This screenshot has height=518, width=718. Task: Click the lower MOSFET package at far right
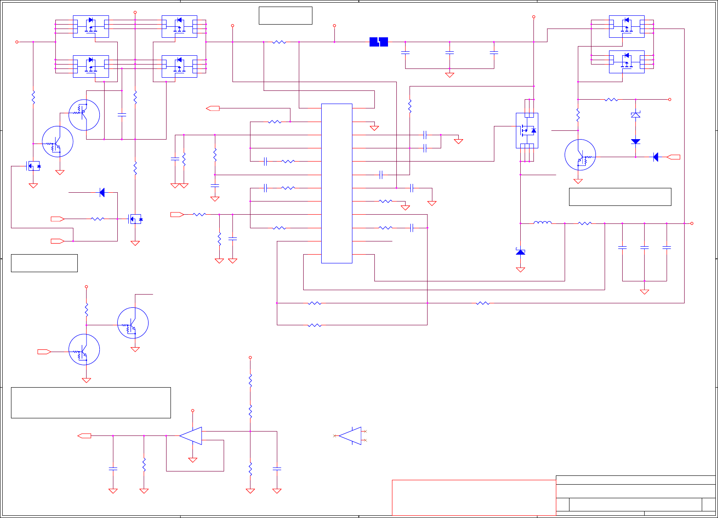click(x=627, y=62)
